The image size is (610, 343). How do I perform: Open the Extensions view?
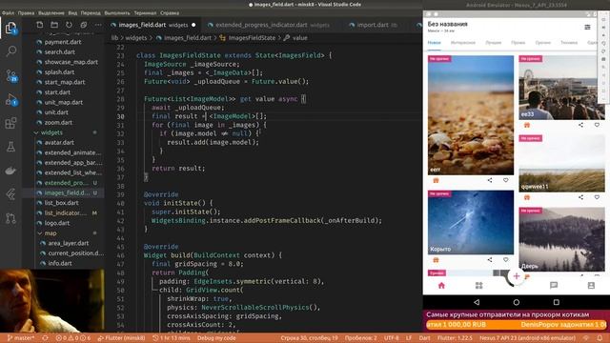pos(10,123)
